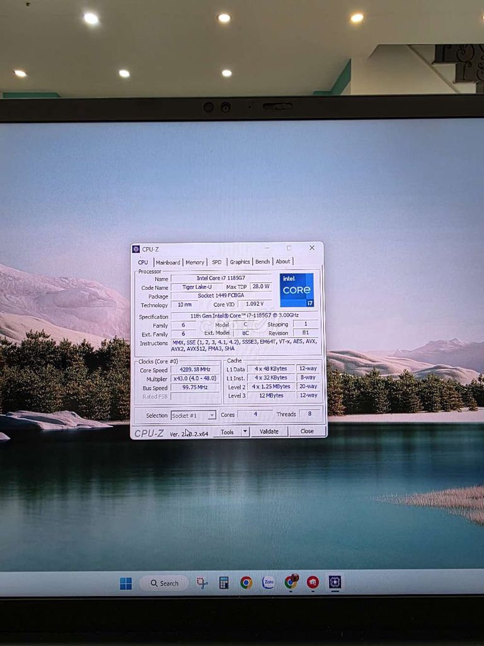Switch to the Graphics tab

point(239,262)
